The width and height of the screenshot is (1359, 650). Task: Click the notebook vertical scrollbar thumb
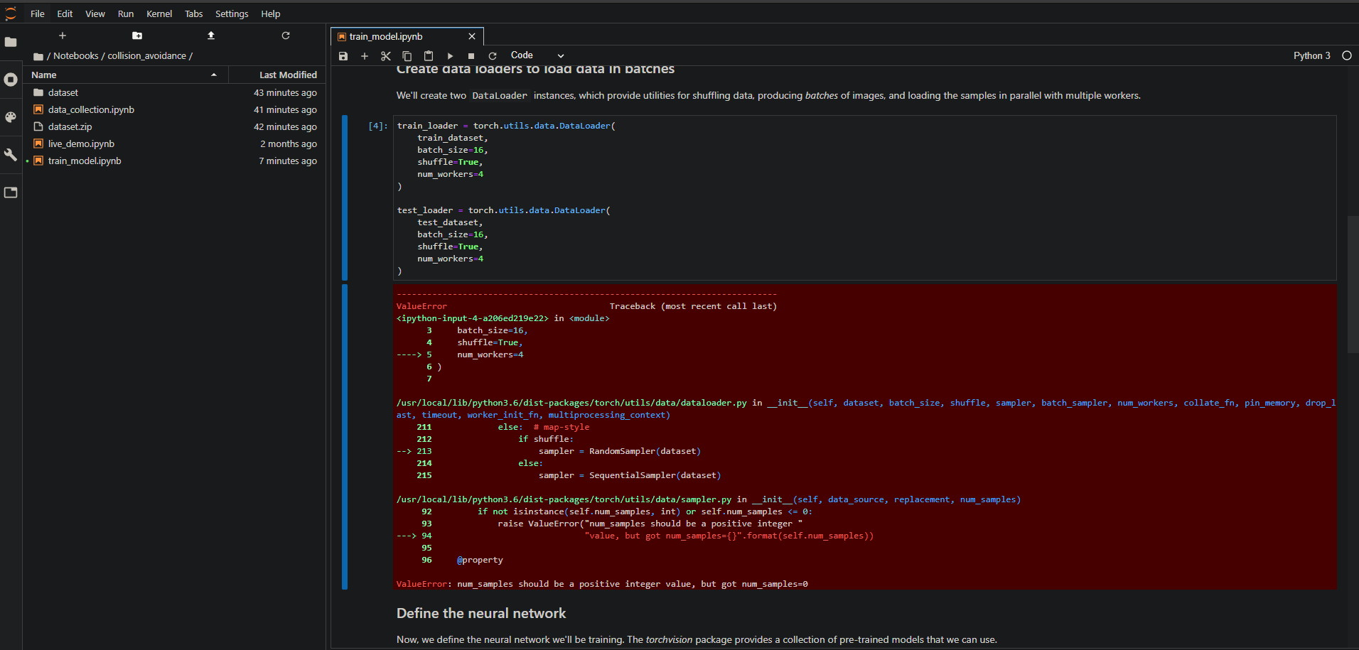point(1353,284)
